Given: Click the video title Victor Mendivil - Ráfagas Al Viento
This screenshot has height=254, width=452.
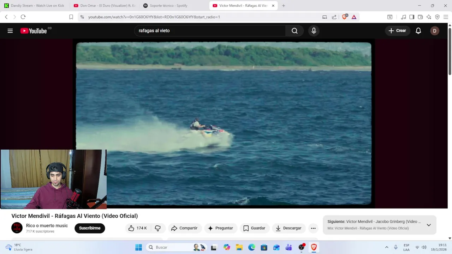Looking at the screenshot, I should 75,216.
